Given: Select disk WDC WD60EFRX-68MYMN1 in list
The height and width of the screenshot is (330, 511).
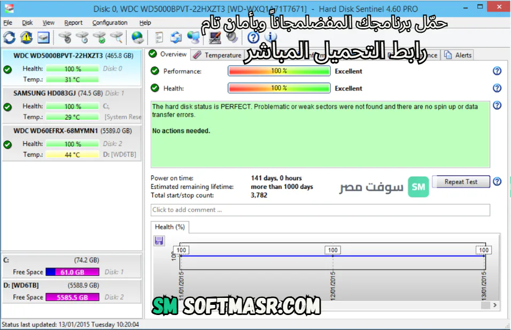Looking at the screenshot, I should [x=72, y=142].
